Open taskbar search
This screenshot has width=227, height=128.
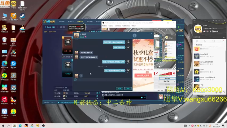[x=9, y=126]
